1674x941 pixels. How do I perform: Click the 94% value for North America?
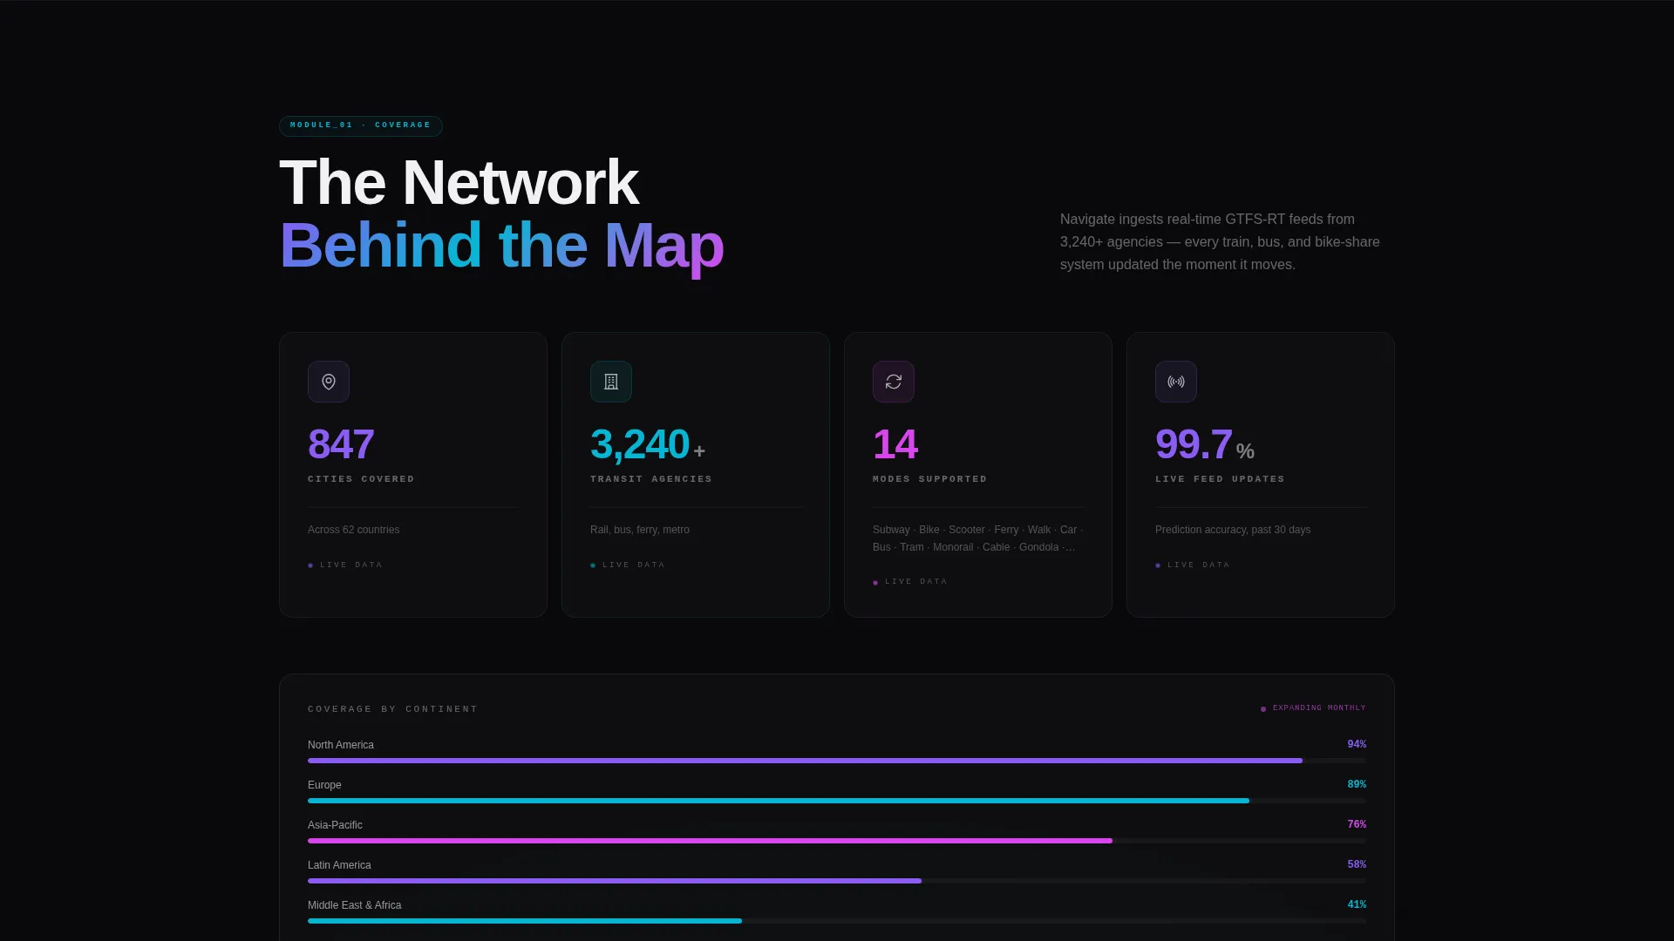1357,744
